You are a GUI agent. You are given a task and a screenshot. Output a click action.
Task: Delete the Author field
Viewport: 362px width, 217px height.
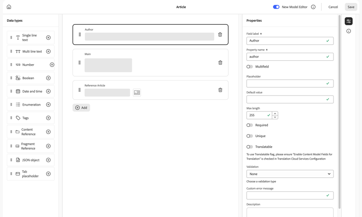[220, 35]
